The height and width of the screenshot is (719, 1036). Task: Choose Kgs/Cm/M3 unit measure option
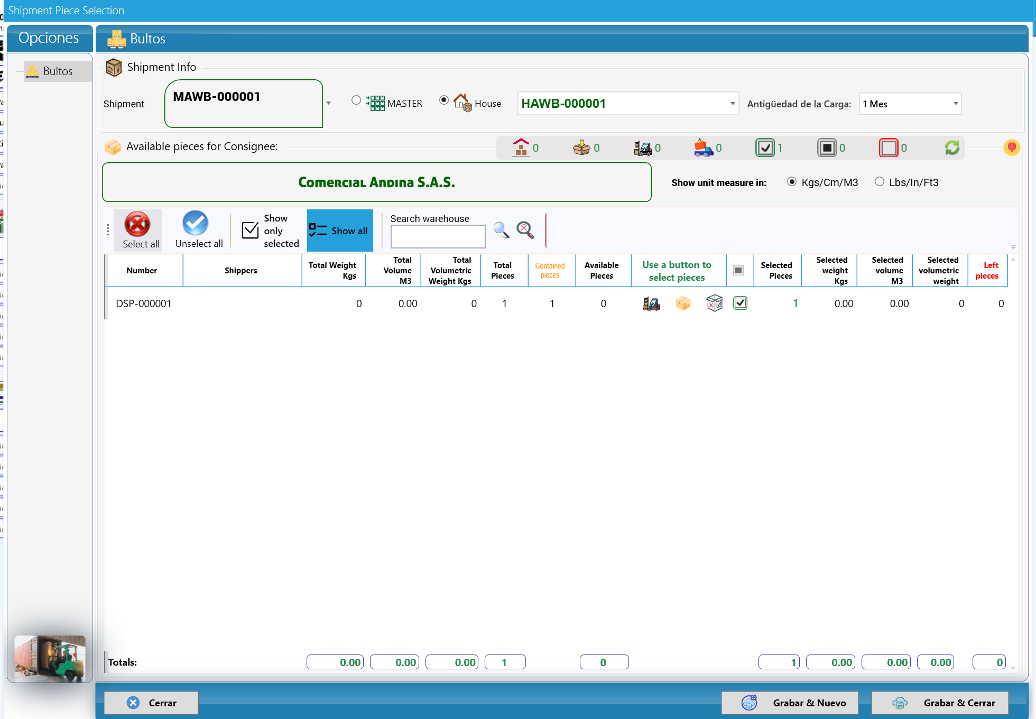(792, 182)
